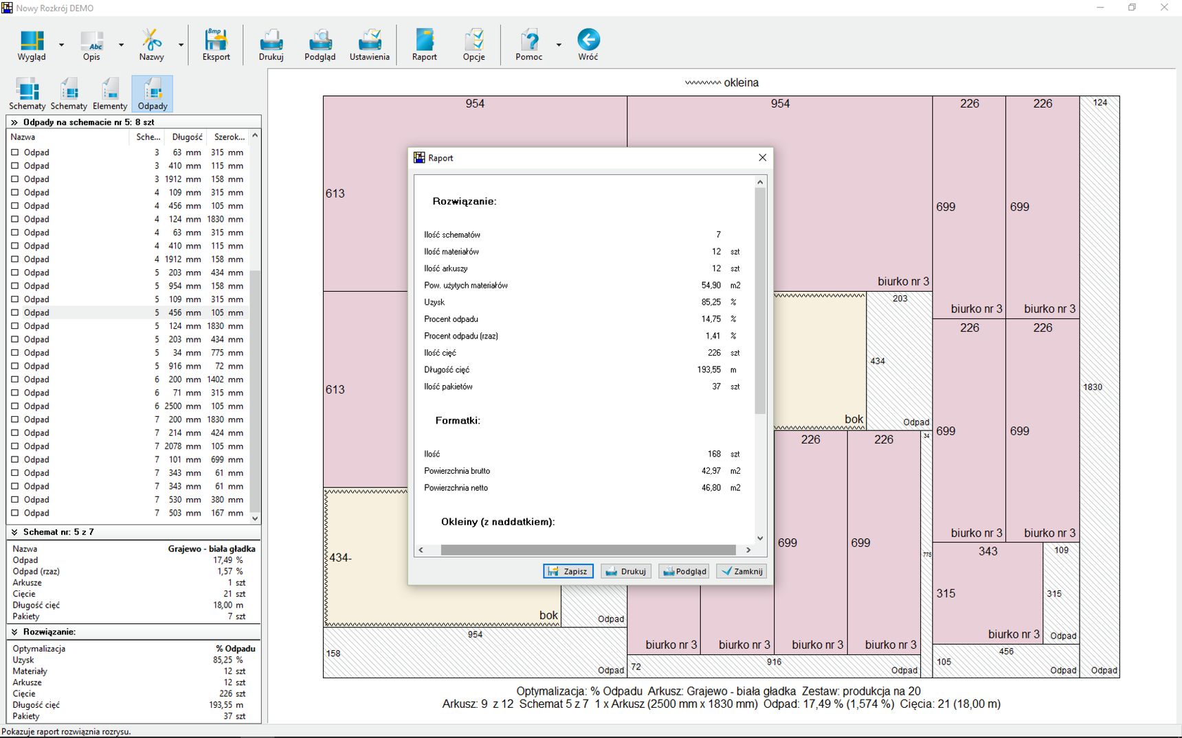1182x738 pixels.
Task: Check Odpad 954 mm x 158 mm schemat 5
Action: tap(15, 286)
